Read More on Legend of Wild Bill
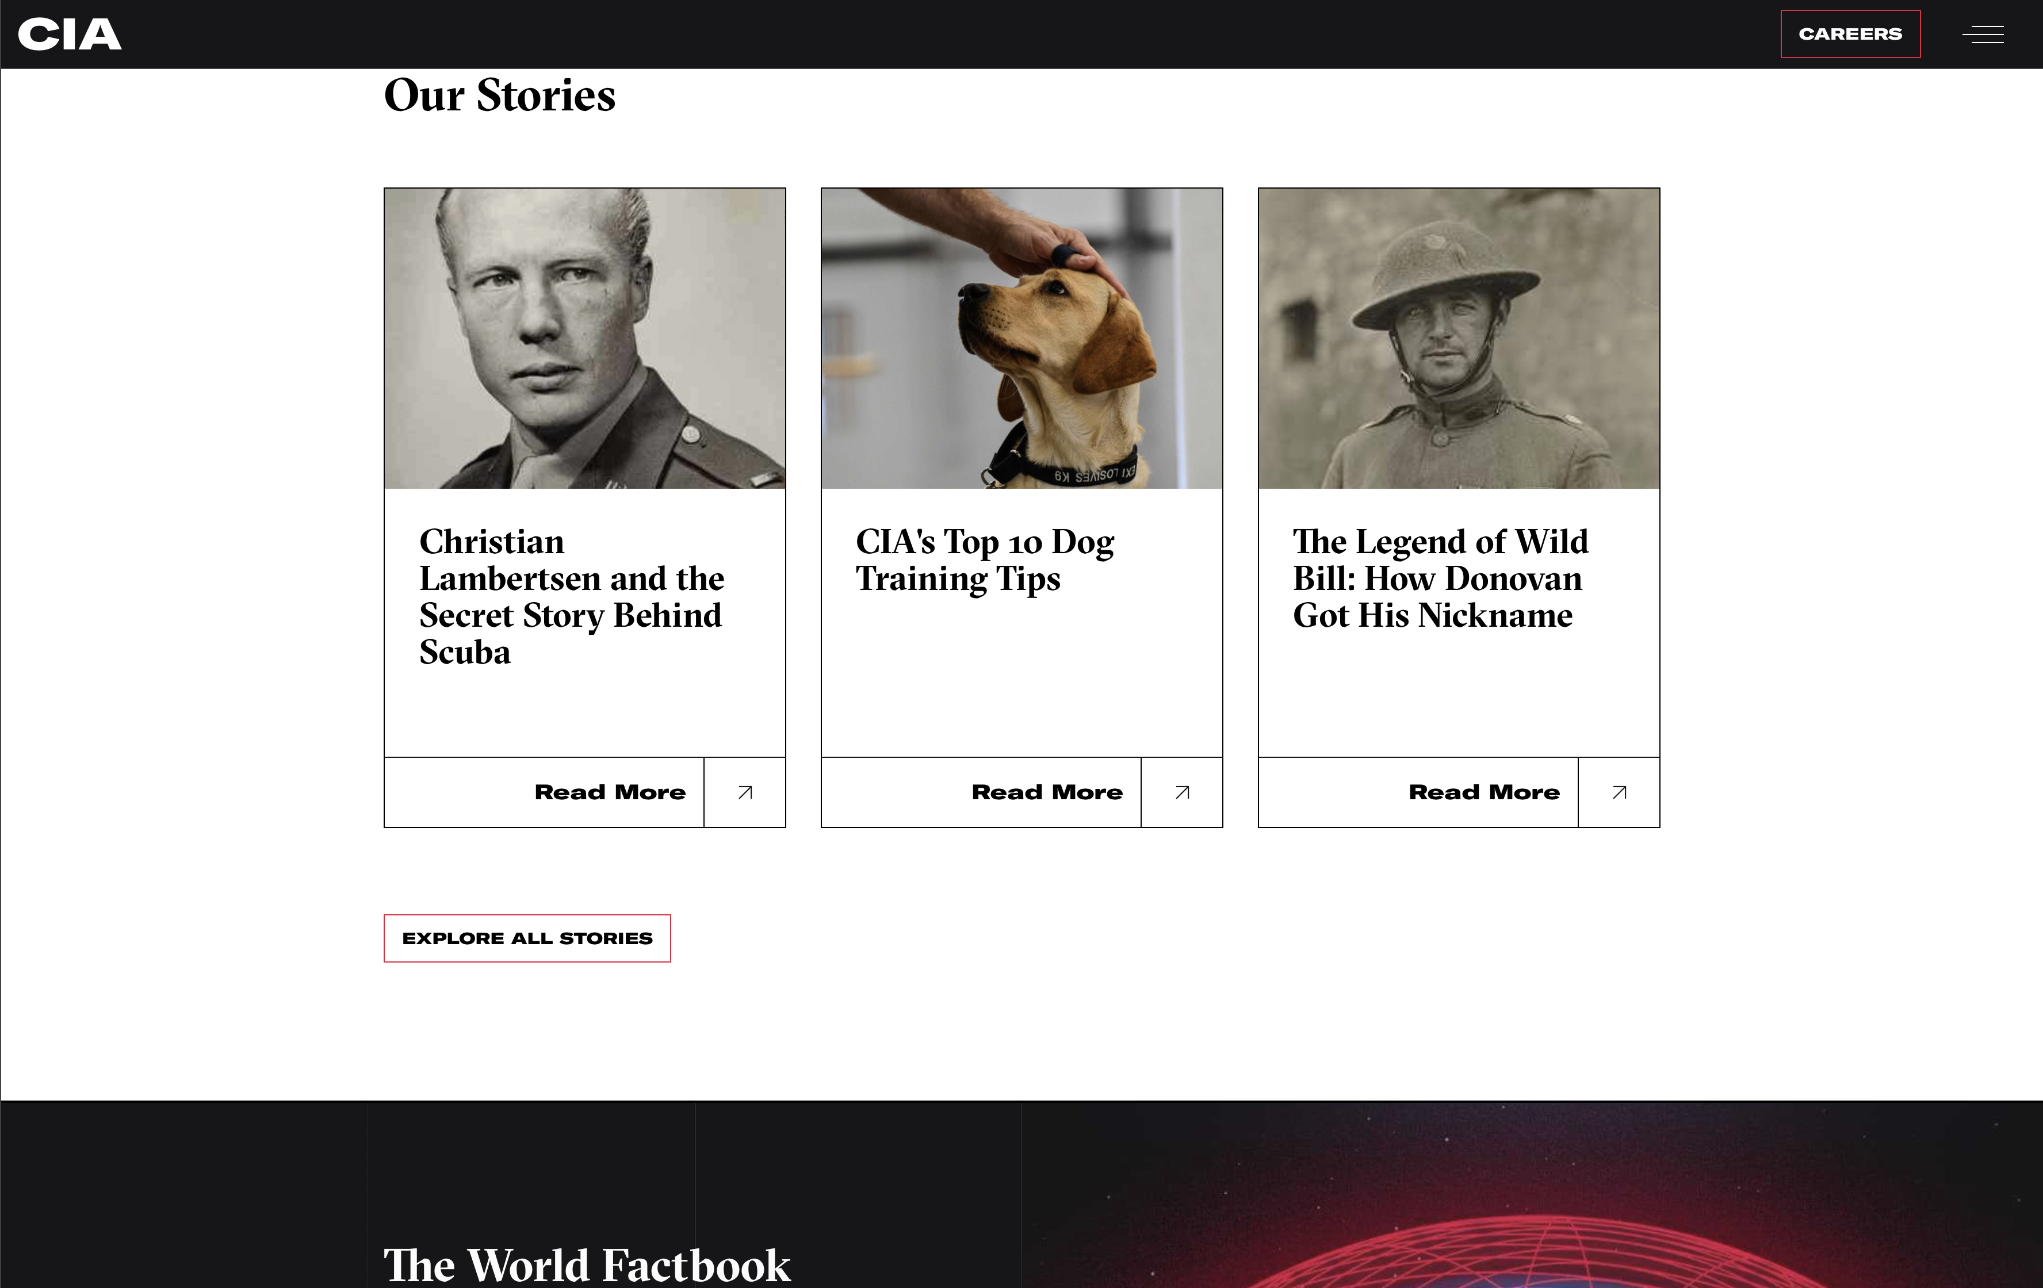The height and width of the screenshot is (1288, 2043). 1484,792
